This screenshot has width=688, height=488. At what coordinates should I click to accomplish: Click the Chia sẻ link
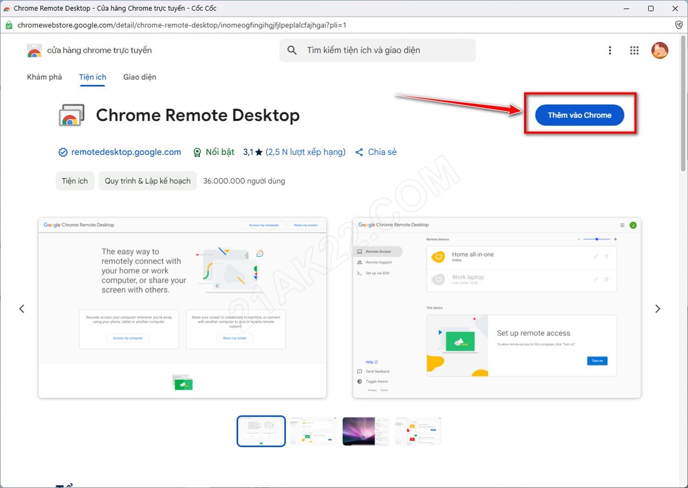coord(382,152)
